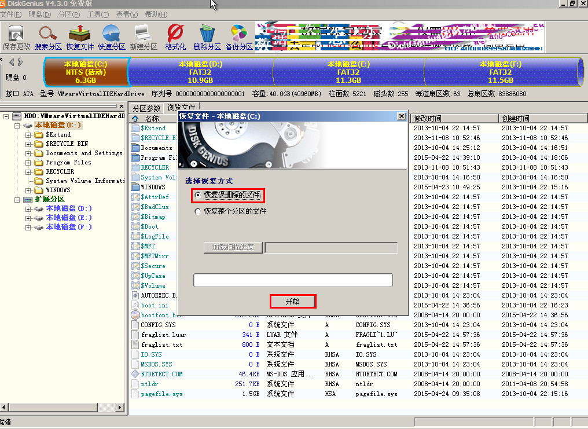Select the 恢复整个分区的文件 radio option
The width and height of the screenshot is (588, 429).
(x=199, y=211)
